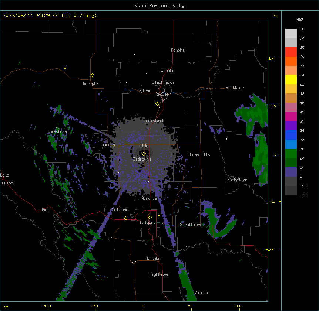Screen dimensions: 319x311
Task: Click the Sylvan label
Action: point(144,90)
